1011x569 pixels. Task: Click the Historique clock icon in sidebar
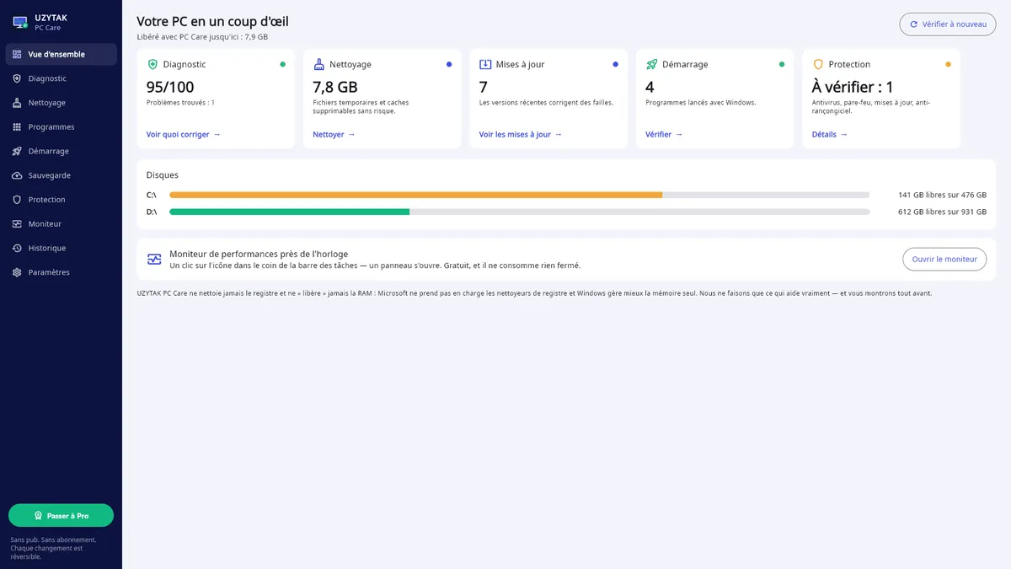pos(17,248)
